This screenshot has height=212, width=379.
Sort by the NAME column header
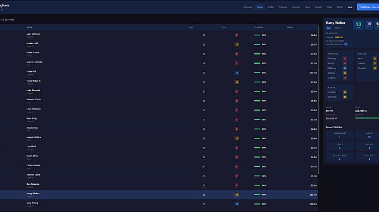[29, 27]
